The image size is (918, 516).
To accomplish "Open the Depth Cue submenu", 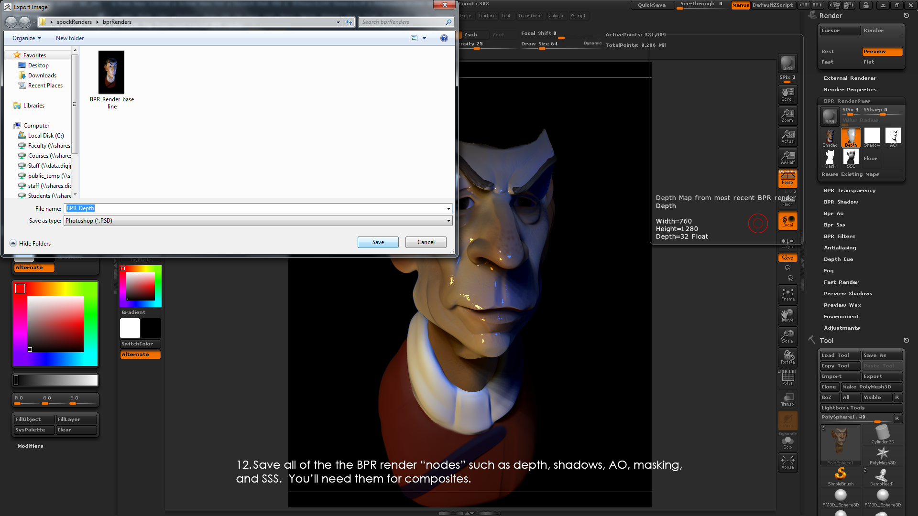I will point(838,259).
